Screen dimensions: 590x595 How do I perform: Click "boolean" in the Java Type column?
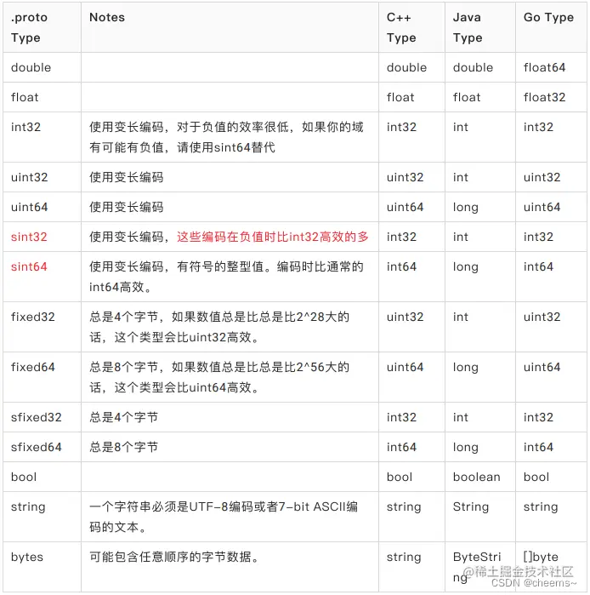coord(476,477)
